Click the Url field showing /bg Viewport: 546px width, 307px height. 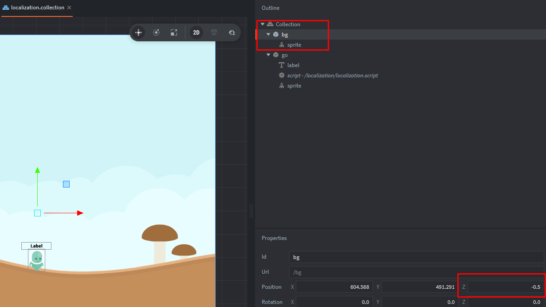pos(416,272)
